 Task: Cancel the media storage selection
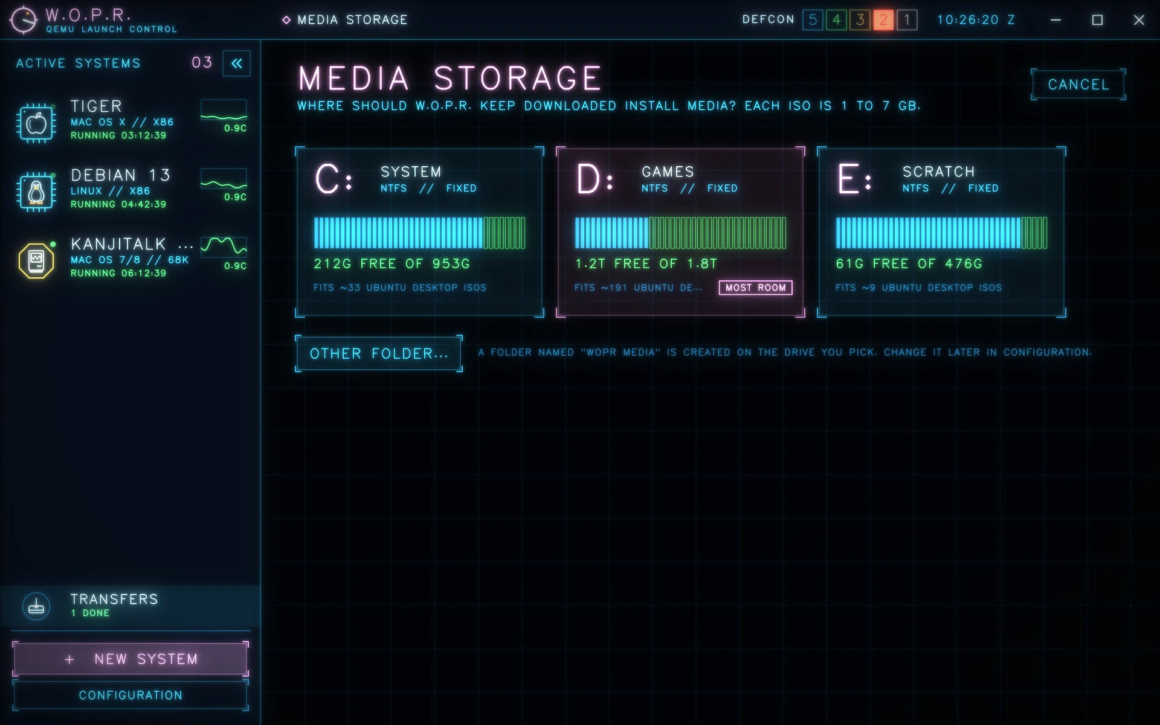click(1078, 85)
